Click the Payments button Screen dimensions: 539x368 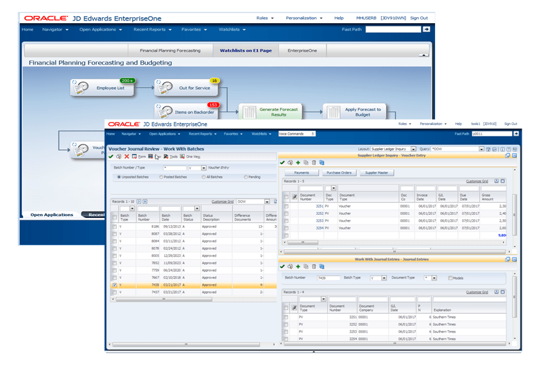point(302,173)
